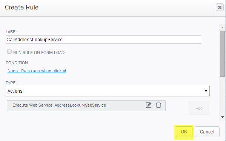Open the Type dropdown showing Actions
The image size is (226, 141).
(x=108, y=91)
